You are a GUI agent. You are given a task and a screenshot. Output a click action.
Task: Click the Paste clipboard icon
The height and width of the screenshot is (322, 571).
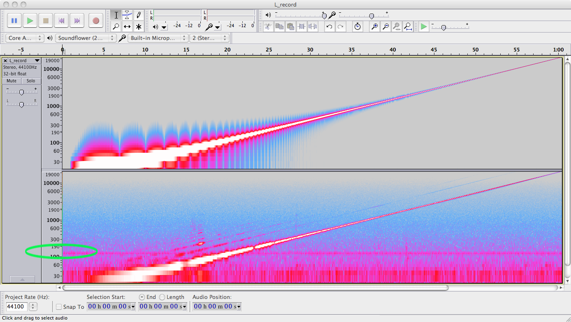[290, 27]
